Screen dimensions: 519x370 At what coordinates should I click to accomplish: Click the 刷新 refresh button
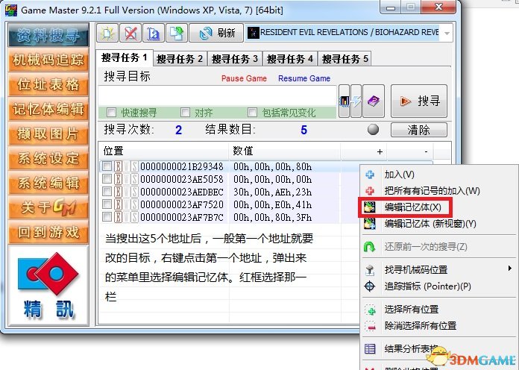pos(216,33)
